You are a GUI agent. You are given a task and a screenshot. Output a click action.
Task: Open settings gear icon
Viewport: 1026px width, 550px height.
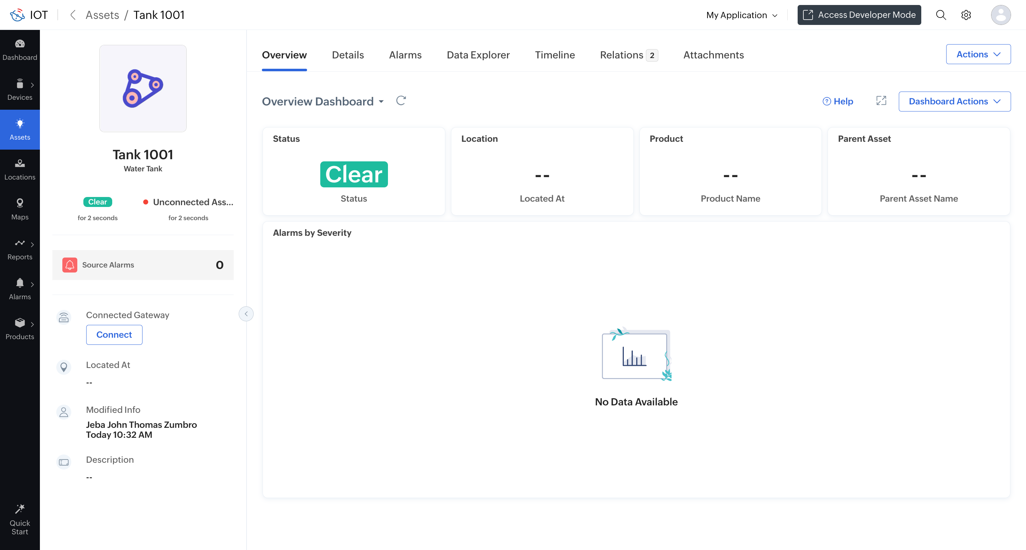(x=966, y=15)
